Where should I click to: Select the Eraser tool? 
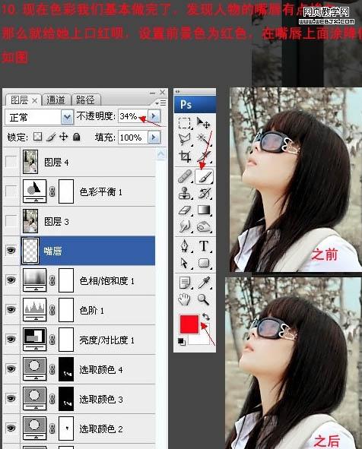click(x=184, y=210)
